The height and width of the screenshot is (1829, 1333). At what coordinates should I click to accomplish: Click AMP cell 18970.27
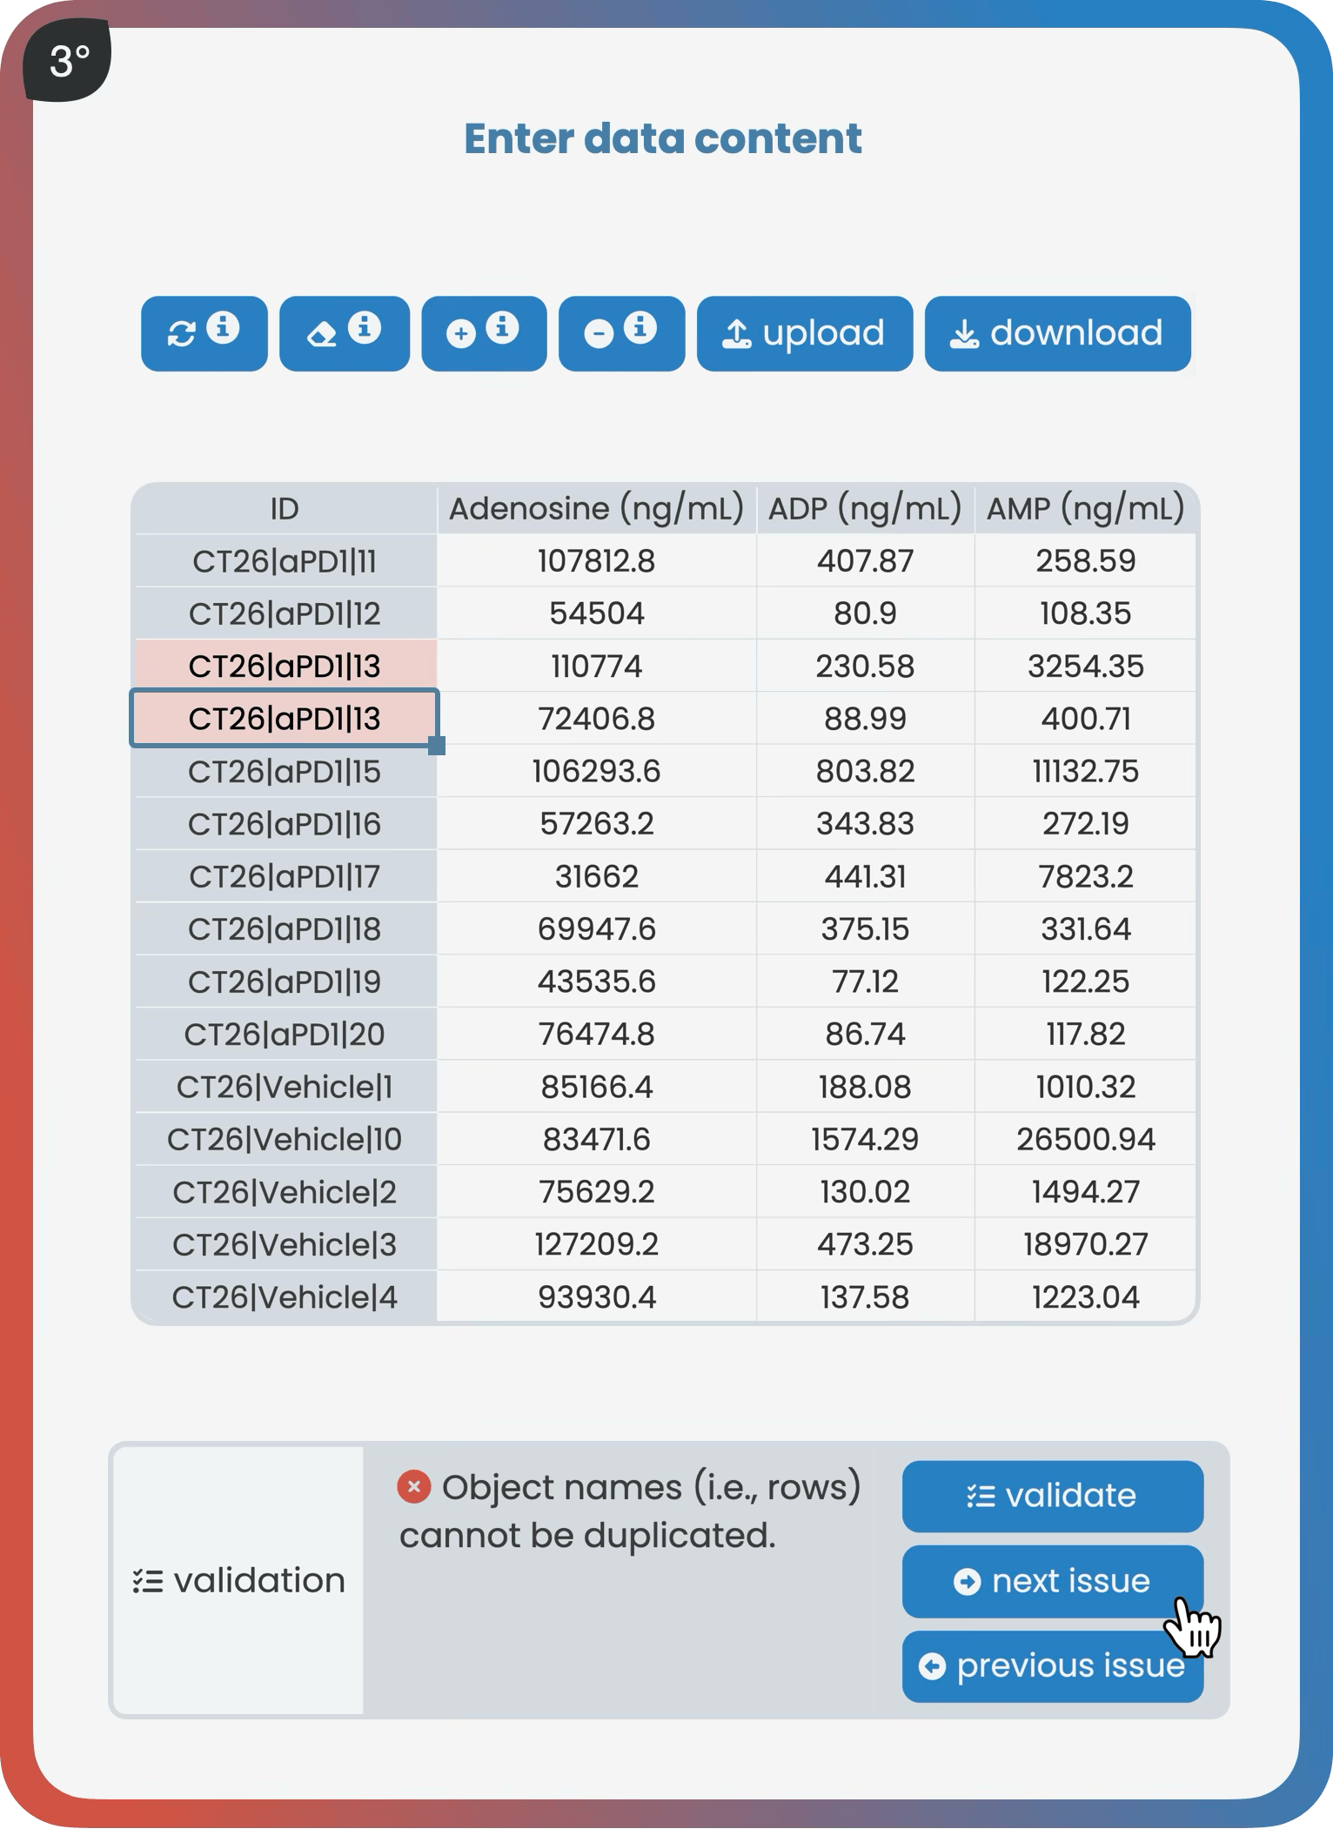coord(1086,1244)
